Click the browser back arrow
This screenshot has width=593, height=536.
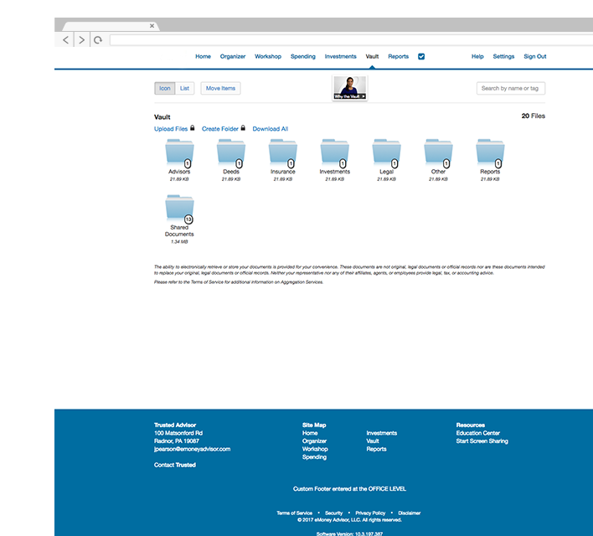click(x=66, y=39)
